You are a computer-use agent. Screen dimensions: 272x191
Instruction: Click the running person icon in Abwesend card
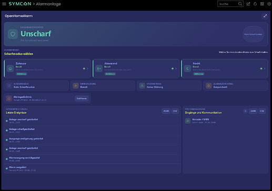[x=99, y=68]
